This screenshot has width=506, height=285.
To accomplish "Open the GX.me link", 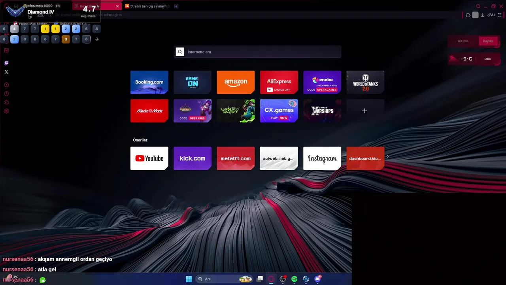I will click(x=463, y=41).
